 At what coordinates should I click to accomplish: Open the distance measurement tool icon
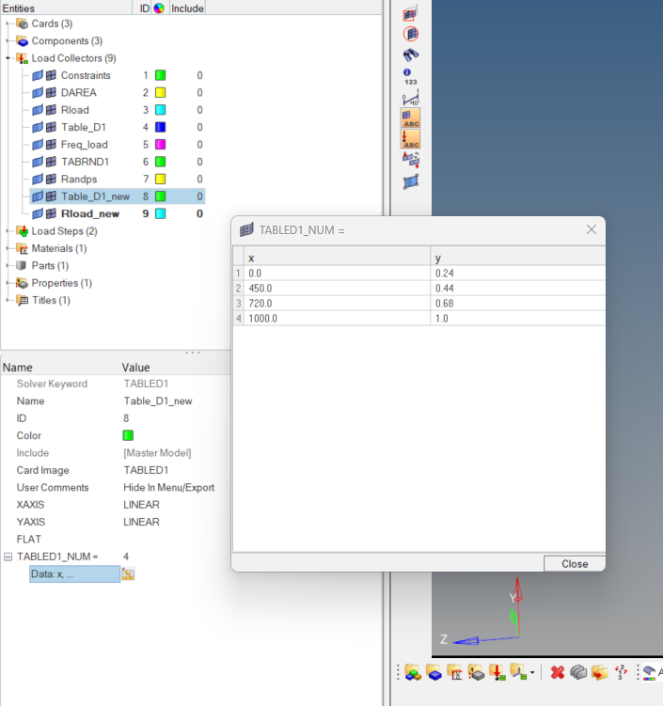(x=411, y=97)
